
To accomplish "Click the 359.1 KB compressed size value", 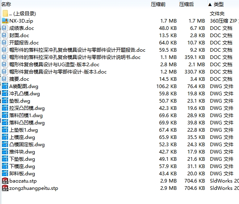I will point(195,57).
